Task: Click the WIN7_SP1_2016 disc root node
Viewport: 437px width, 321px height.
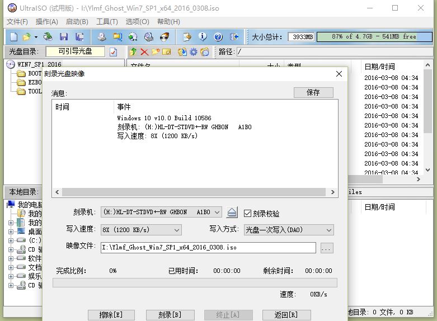Action: (x=39, y=64)
